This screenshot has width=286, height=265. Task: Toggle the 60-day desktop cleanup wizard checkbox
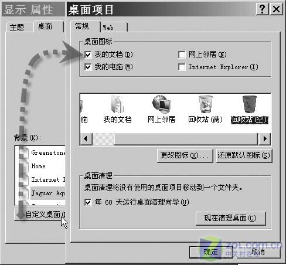tap(88, 202)
